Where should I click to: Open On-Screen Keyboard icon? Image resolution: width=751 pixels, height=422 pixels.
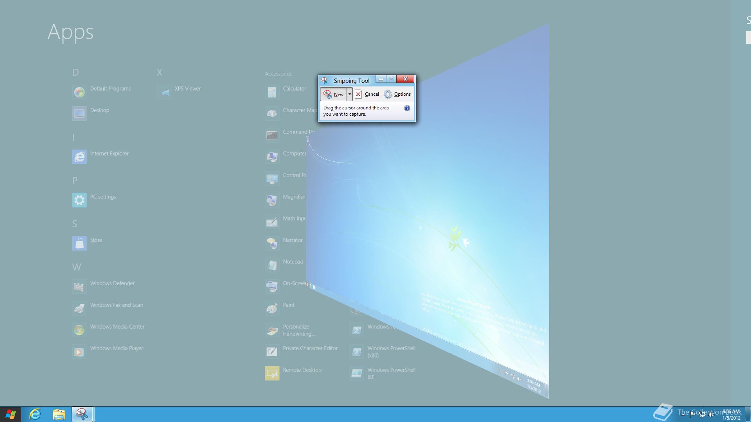click(272, 287)
